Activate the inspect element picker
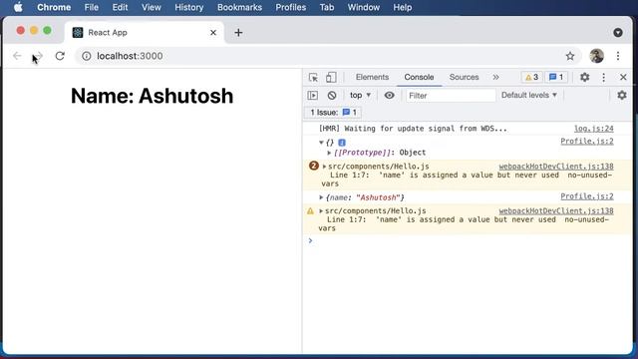The image size is (638, 359). (313, 78)
